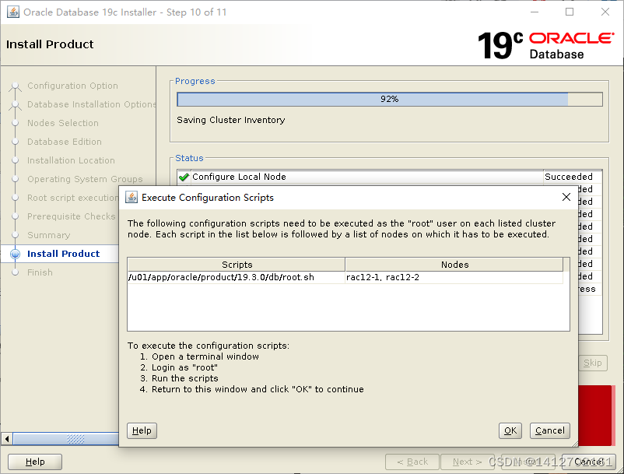Click the Nodes column header
Image resolution: width=624 pixels, height=474 pixels.
(x=454, y=265)
